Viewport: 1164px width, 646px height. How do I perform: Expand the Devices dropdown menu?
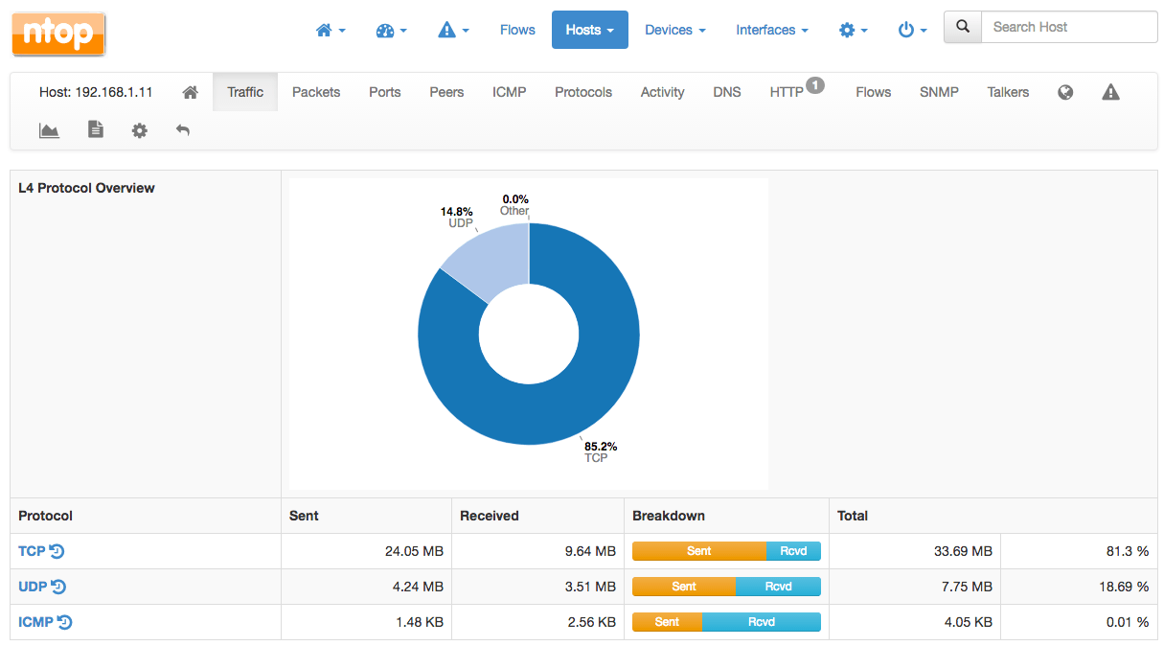(674, 30)
